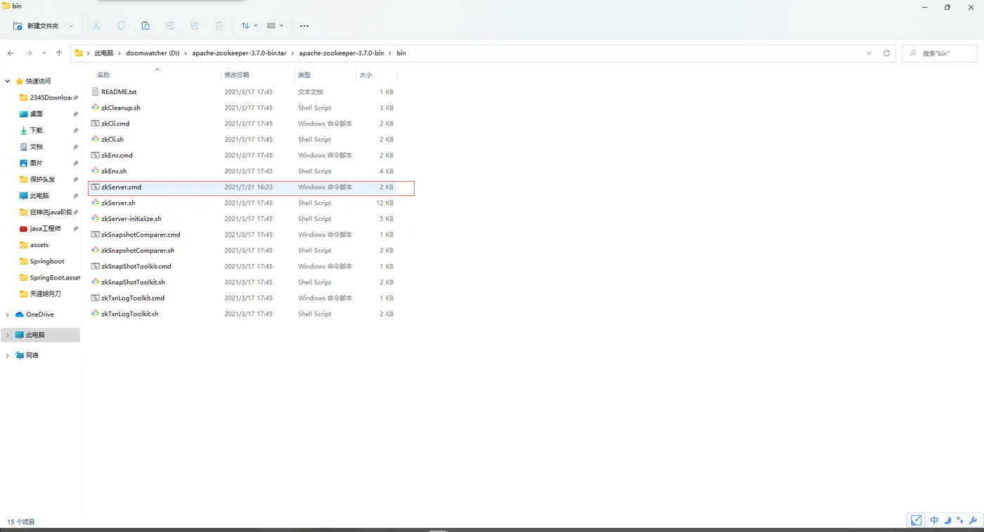This screenshot has width=984, height=532.
Task: Click the Cut scissors icon in toolbar
Action: [96, 26]
